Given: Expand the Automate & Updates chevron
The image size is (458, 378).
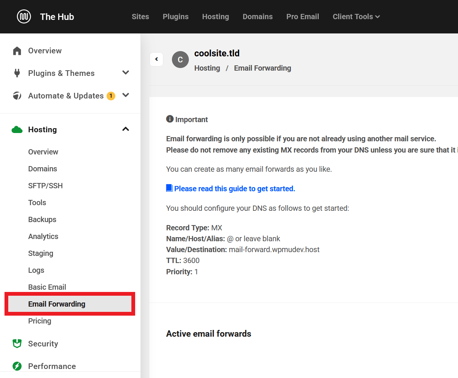Looking at the screenshot, I should click(x=126, y=95).
